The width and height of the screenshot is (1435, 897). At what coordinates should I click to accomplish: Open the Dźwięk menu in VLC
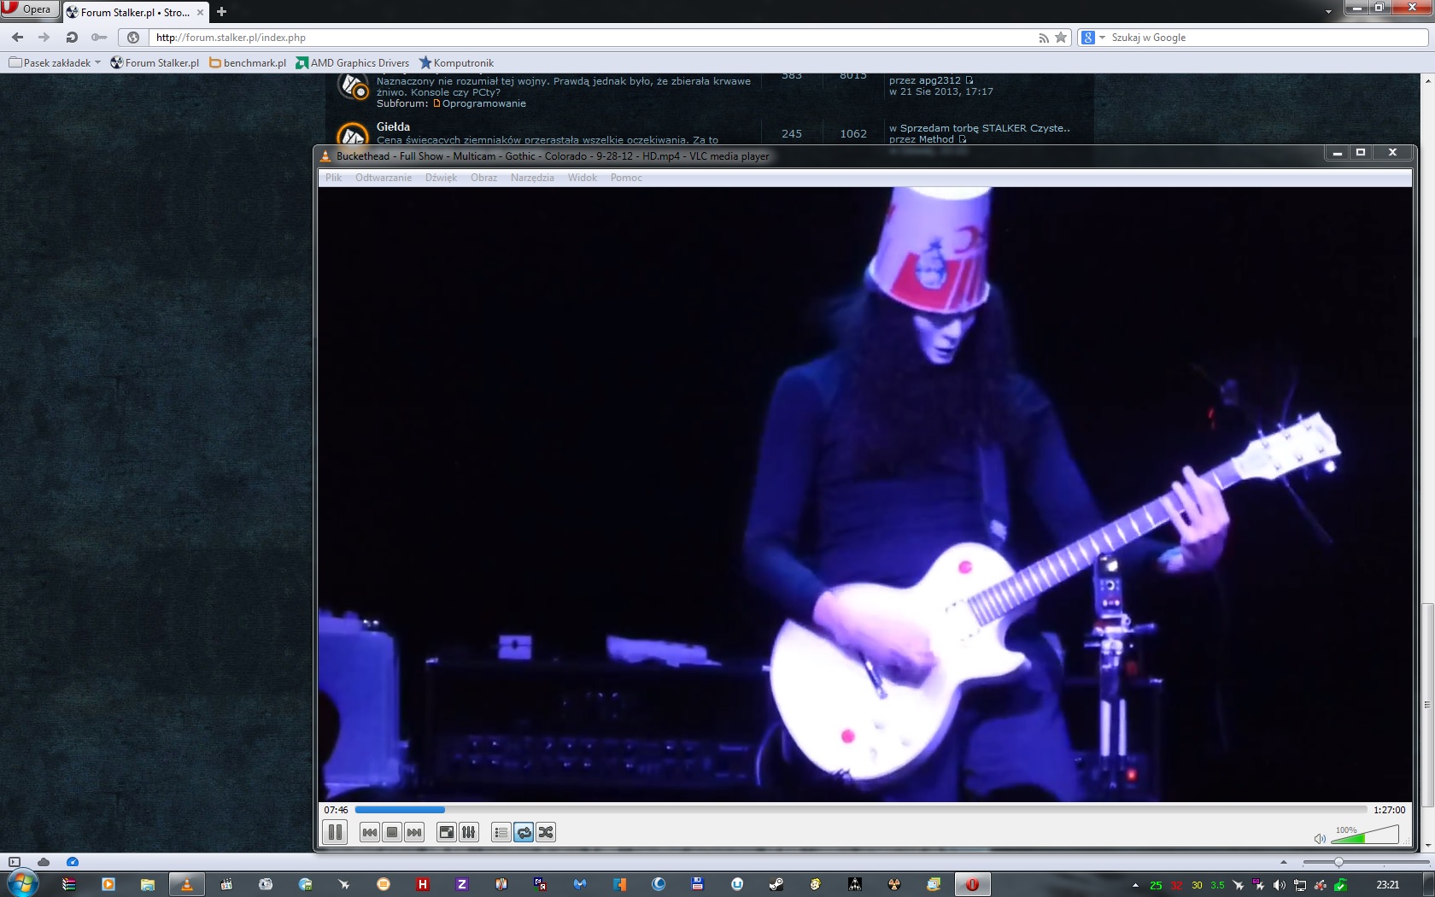[x=441, y=178]
